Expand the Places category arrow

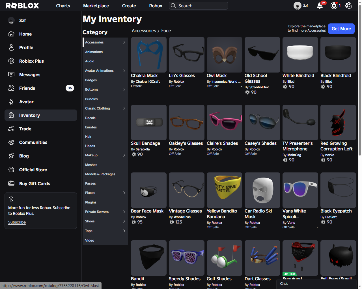pos(124,193)
